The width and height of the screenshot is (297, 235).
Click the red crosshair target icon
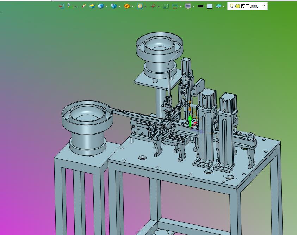(x=153, y=6)
